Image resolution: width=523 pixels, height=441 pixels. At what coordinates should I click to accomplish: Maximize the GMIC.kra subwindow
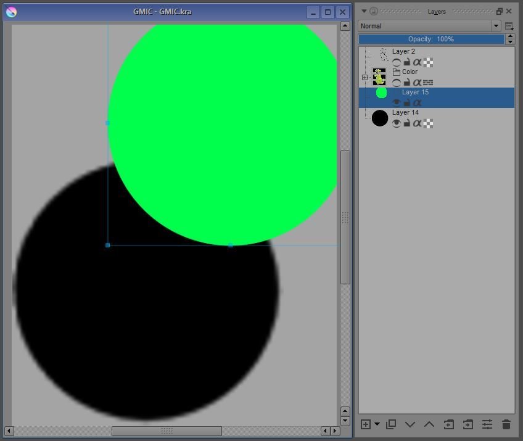pyautogui.click(x=327, y=12)
